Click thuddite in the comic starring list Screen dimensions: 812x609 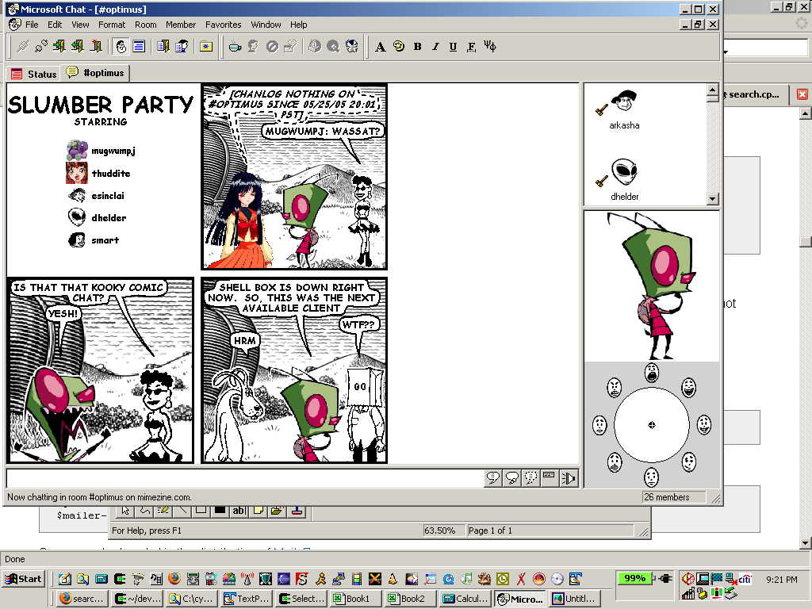point(98,173)
